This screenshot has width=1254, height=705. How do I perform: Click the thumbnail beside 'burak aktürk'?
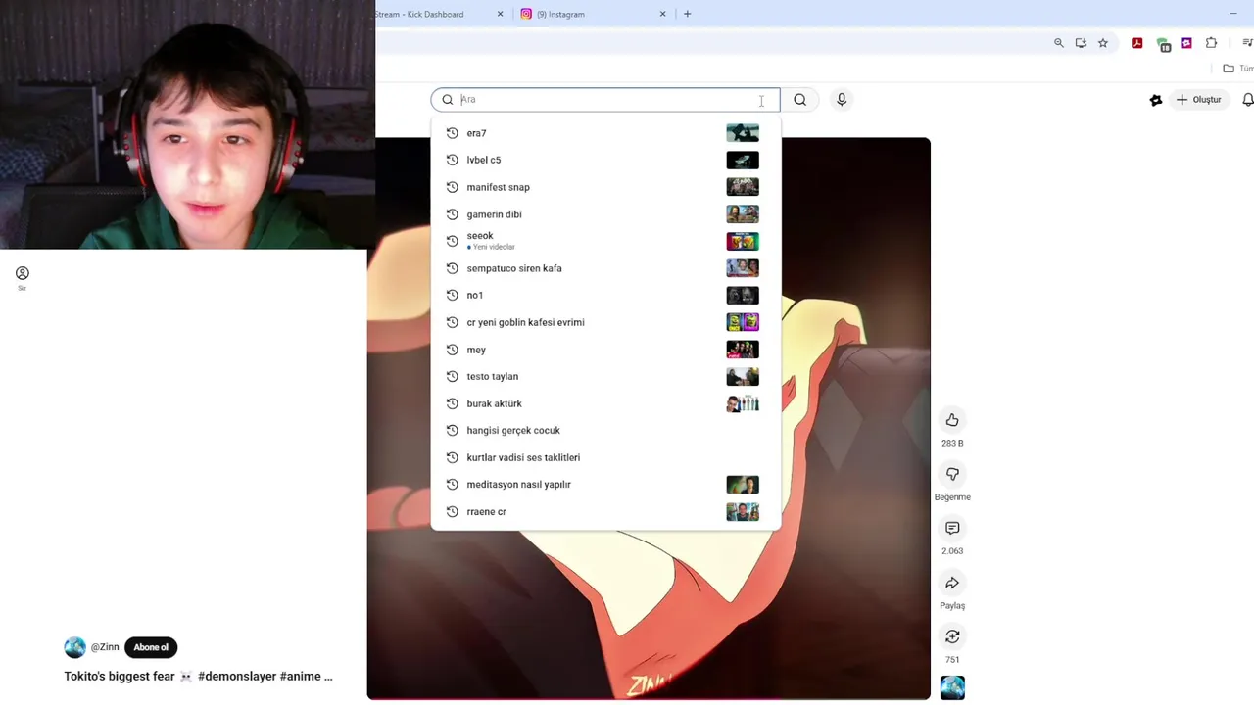[743, 403]
